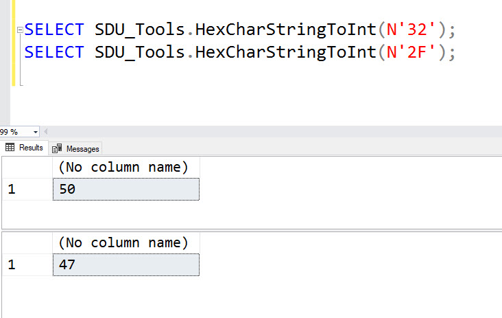
Task: Select row 1 of second result set
Action: [x=27, y=265]
